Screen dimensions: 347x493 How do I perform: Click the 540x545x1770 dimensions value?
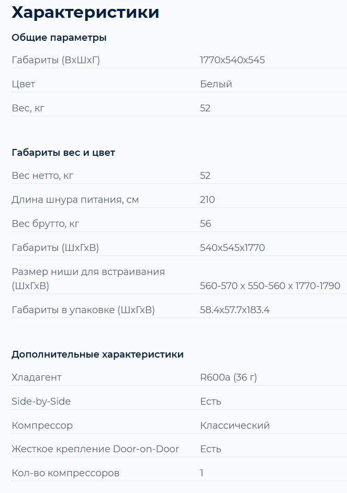(232, 248)
